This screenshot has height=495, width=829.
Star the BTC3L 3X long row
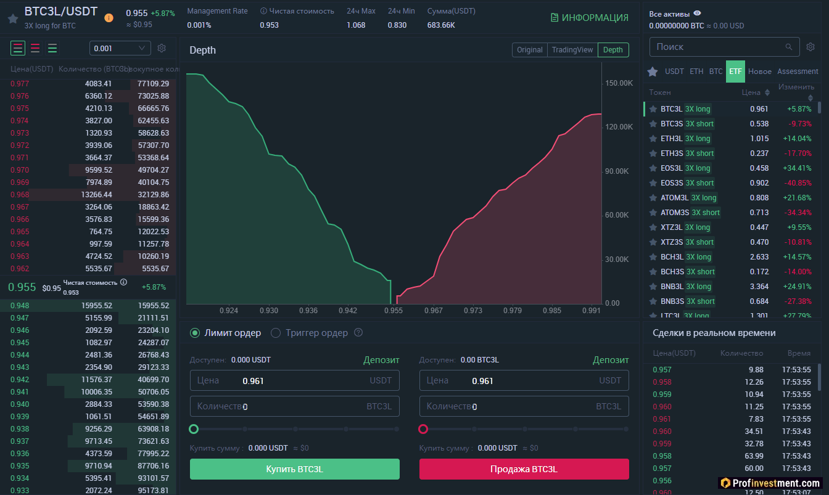(x=653, y=109)
